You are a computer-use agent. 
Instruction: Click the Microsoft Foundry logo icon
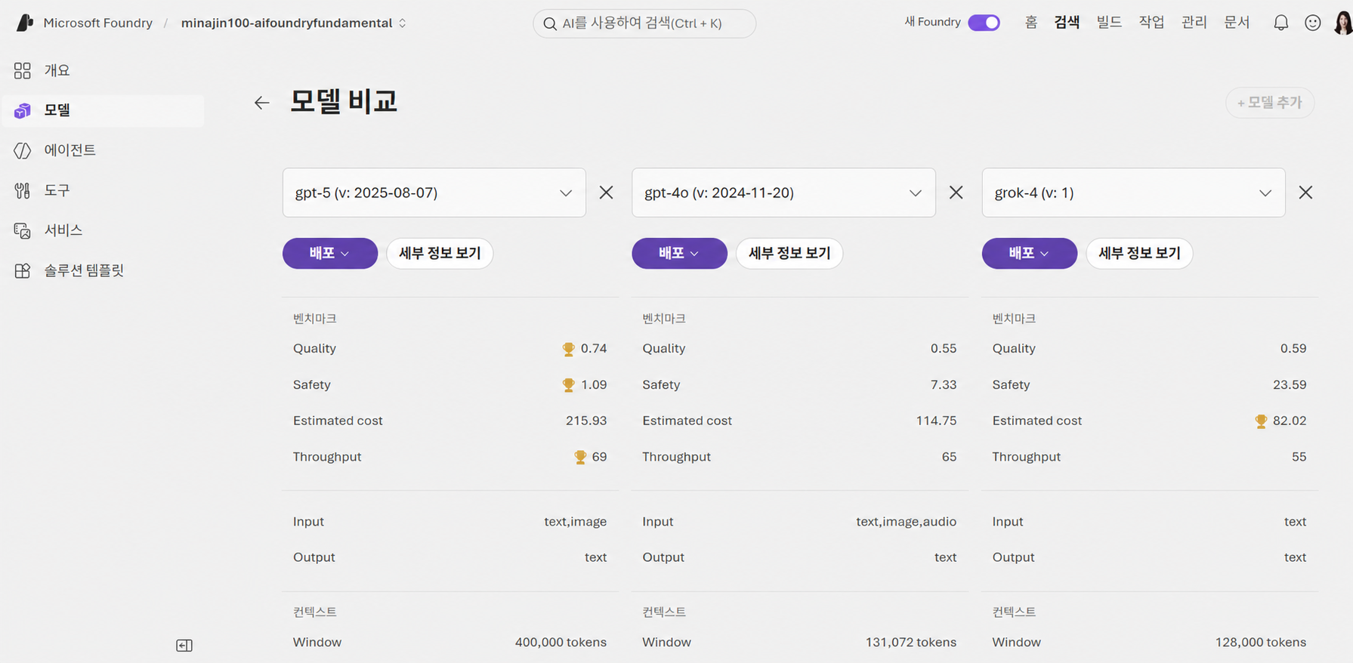[25, 23]
